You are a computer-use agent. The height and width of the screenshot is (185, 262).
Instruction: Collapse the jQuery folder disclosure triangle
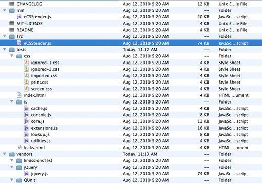click(x=12, y=167)
